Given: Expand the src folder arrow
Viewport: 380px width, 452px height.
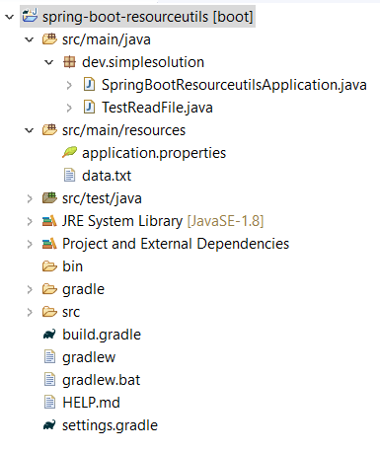Looking at the screenshot, I should [30, 312].
